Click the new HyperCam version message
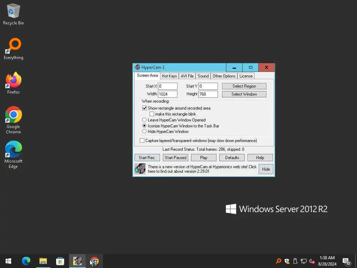This screenshot has height=268, width=357. click(202, 169)
